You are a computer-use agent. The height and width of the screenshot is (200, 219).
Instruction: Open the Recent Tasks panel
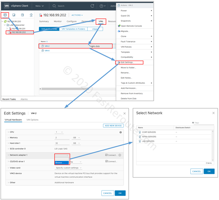[x=9, y=99]
